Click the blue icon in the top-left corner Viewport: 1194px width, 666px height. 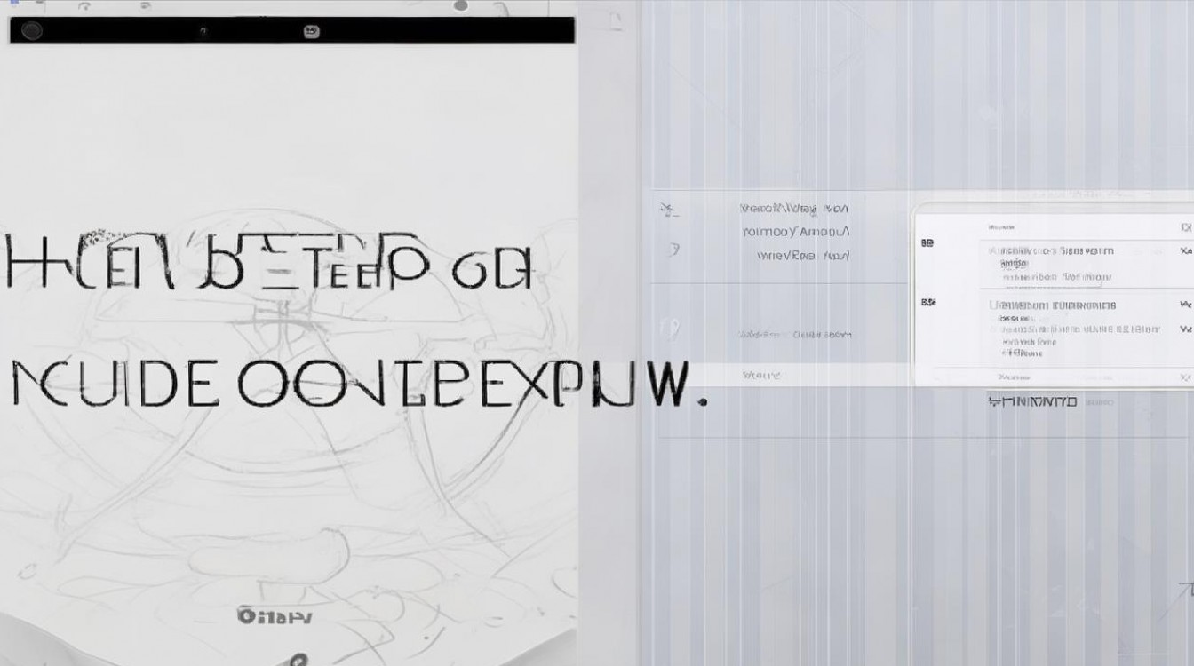coord(12,4)
